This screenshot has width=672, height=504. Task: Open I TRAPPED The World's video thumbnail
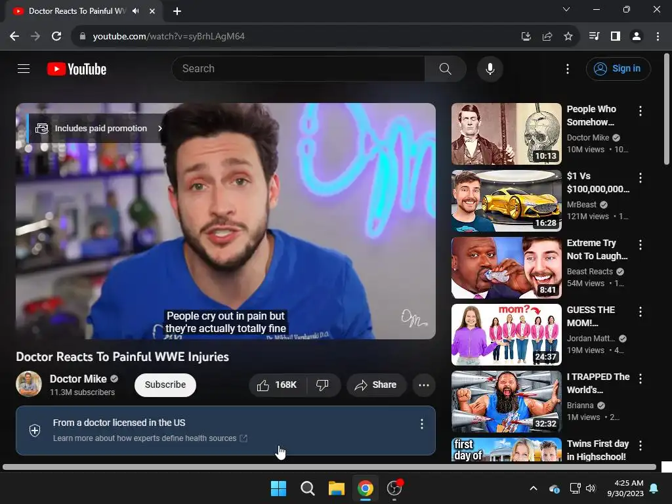[x=506, y=401]
